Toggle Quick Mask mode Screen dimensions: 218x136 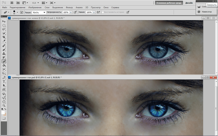[4, 118]
